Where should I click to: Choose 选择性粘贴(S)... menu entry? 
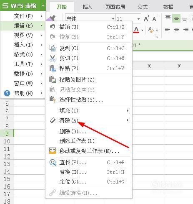point(89,99)
